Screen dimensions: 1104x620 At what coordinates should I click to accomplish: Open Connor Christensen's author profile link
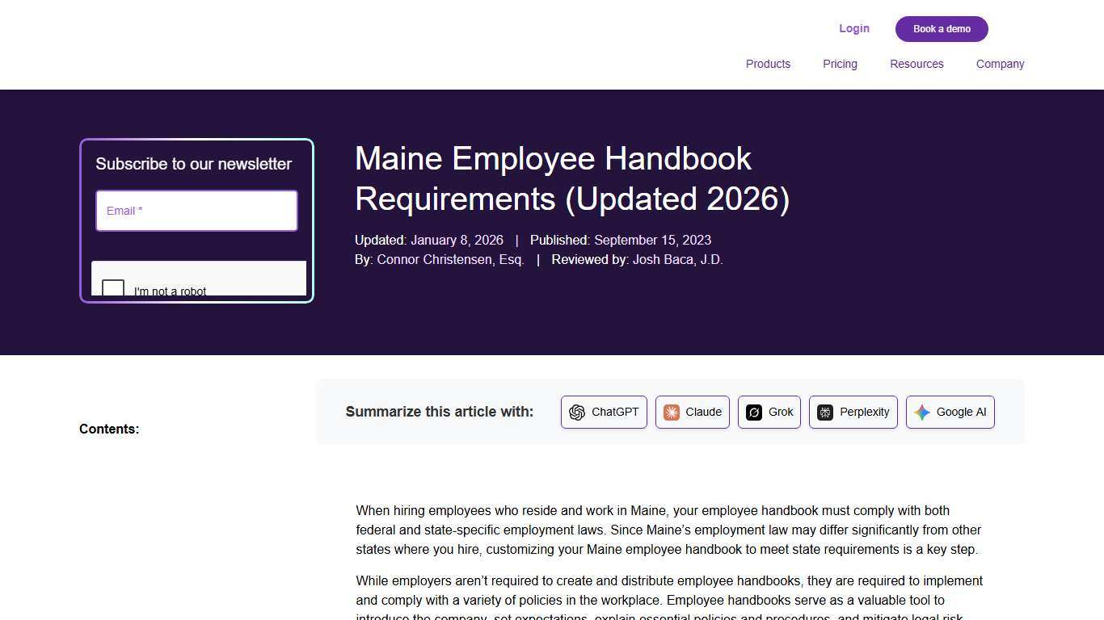click(x=449, y=259)
